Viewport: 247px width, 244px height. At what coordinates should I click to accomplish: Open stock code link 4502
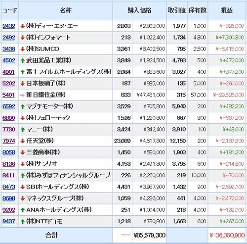8,60
